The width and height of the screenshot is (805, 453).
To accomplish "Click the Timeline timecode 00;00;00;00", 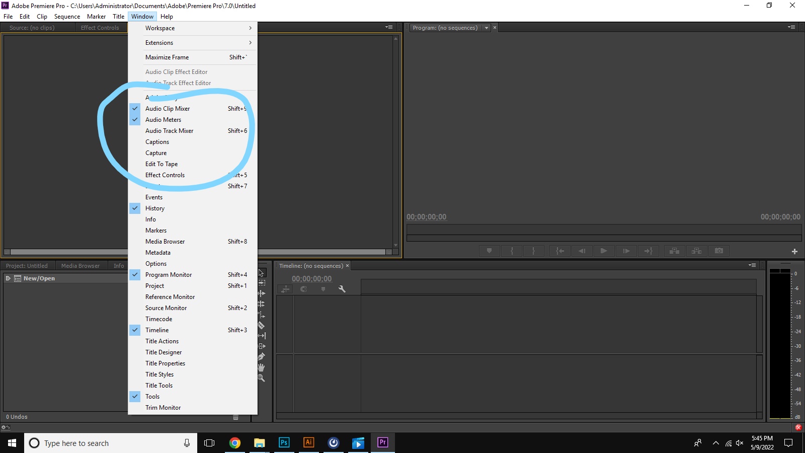I will click(x=312, y=279).
